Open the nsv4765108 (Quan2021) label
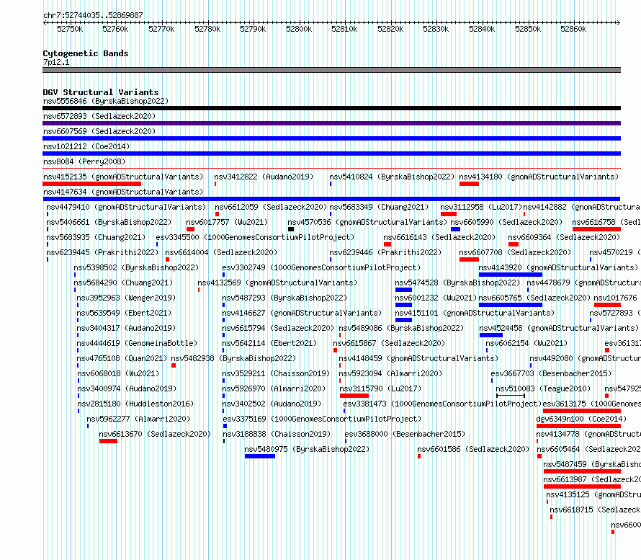Image resolution: width=641 pixels, height=560 pixels. (x=122, y=358)
